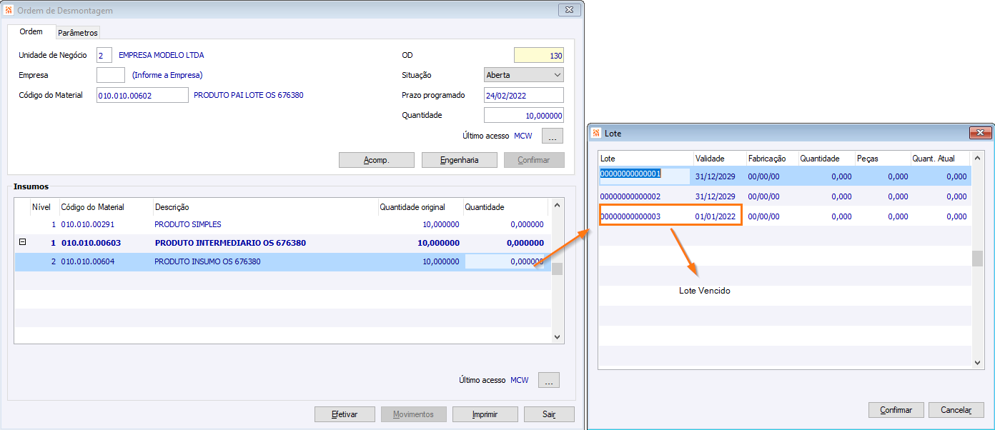Click the Movimentos button

point(414,414)
